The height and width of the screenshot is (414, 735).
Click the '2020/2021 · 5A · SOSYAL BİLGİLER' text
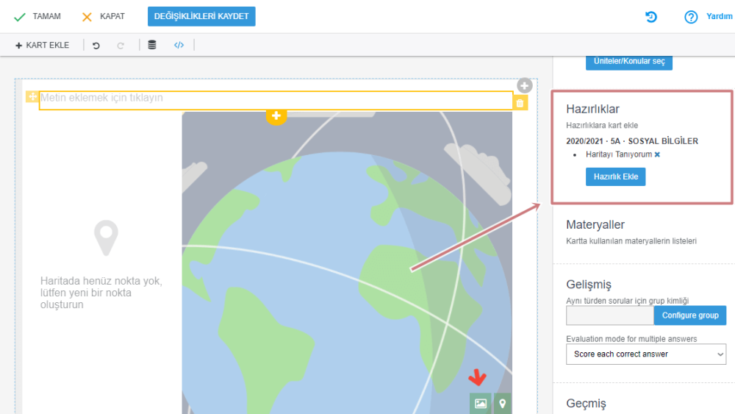tap(632, 140)
